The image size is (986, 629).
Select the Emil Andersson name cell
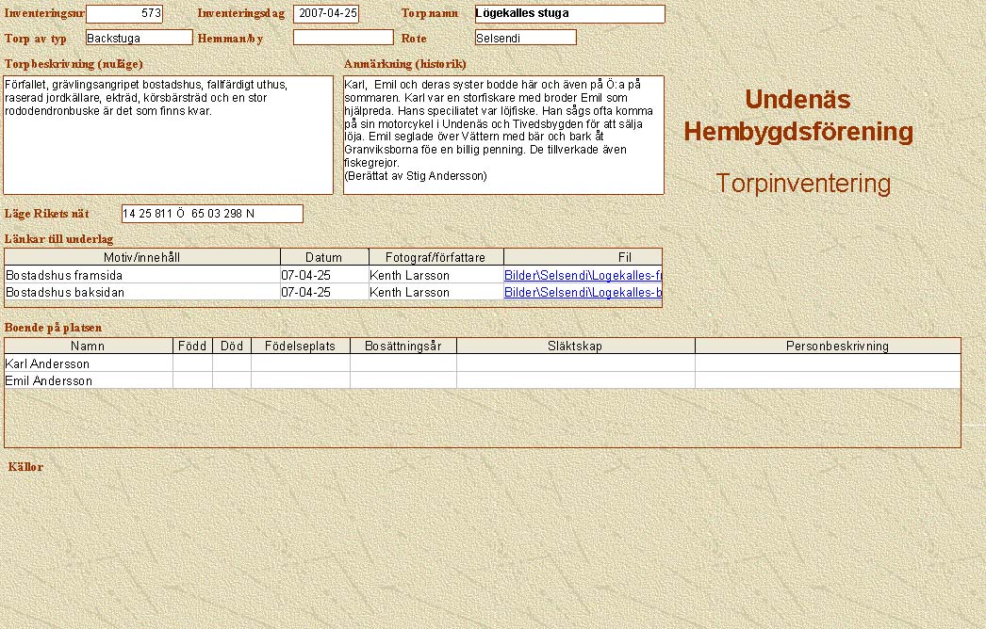click(89, 380)
